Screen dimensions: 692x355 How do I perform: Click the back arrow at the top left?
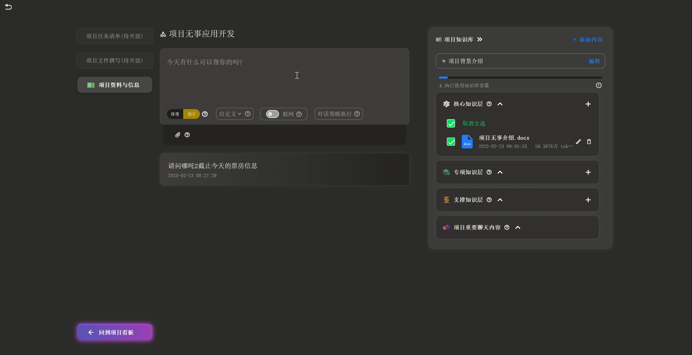[x=8, y=7]
